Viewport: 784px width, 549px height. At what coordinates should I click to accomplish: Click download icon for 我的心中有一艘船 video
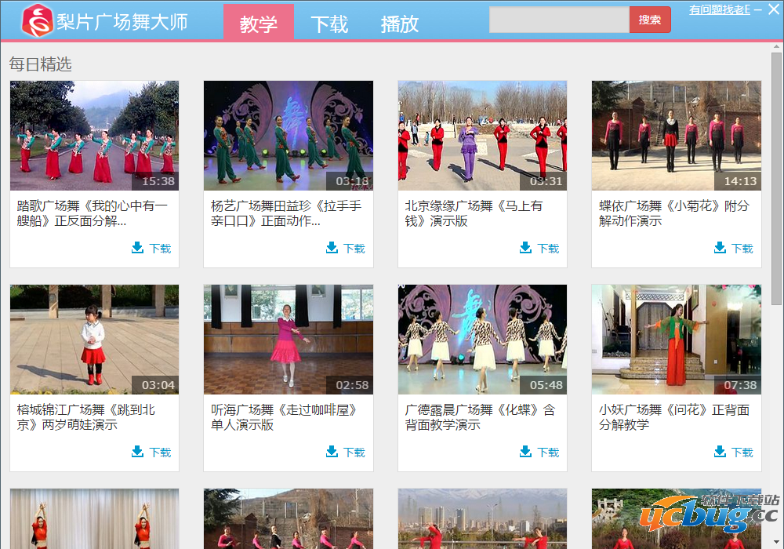138,248
